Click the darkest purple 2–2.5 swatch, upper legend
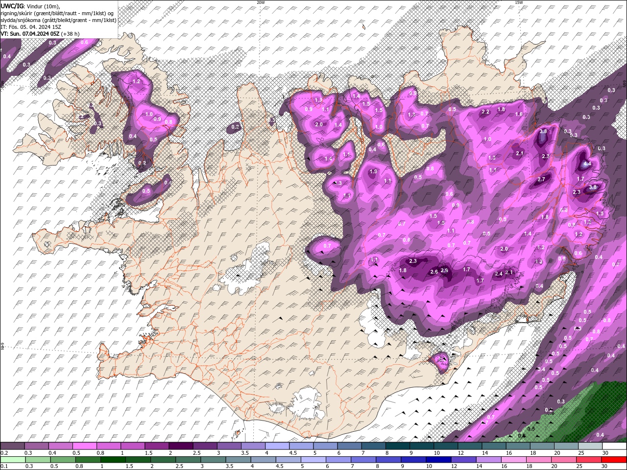The image size is (627, 470). [181, 446]
